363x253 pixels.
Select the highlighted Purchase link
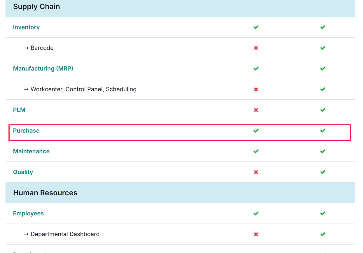pyautogui.click(x=26, y=131)
